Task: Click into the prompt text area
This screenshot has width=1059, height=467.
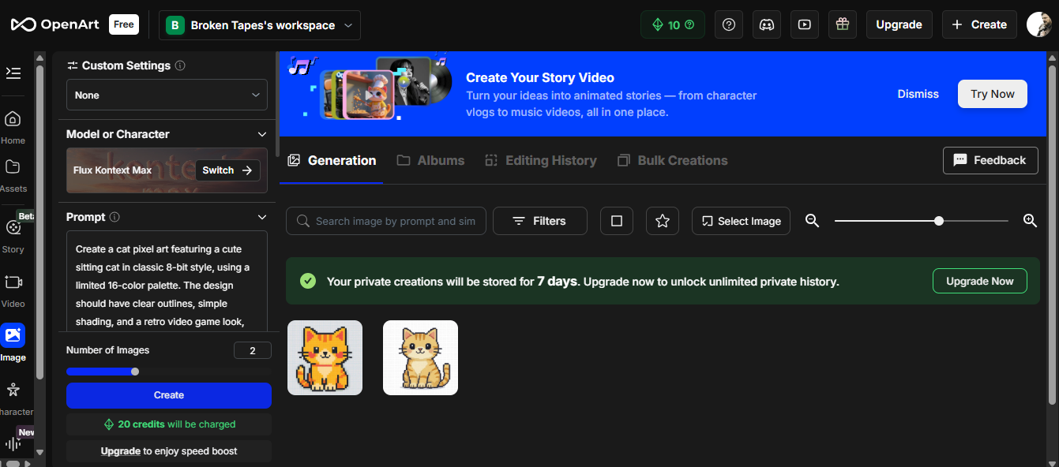Action: (167, 281)
